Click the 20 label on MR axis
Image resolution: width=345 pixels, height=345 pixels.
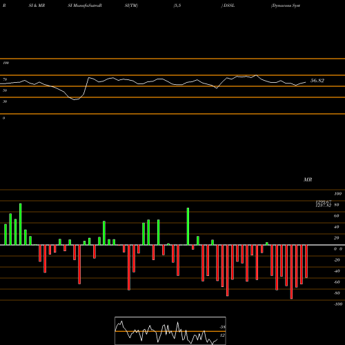(337, 238)
